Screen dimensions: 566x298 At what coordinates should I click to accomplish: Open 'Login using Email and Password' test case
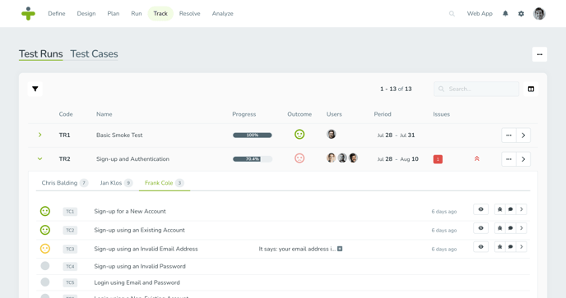tap(137, 282)
